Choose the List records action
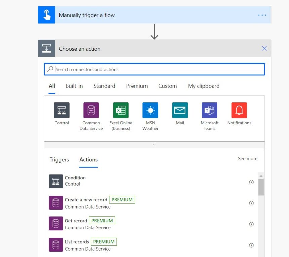This screenshot has height=257, width=289. (77, 242)
